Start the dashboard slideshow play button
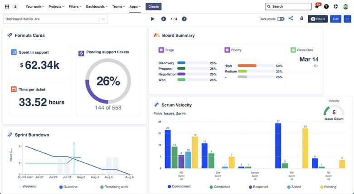The image size is (354, 194). tap(153, 19)
